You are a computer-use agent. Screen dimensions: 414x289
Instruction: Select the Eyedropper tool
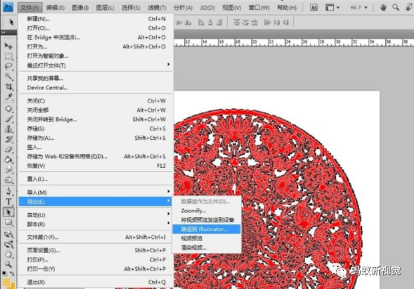coord(9,97)
